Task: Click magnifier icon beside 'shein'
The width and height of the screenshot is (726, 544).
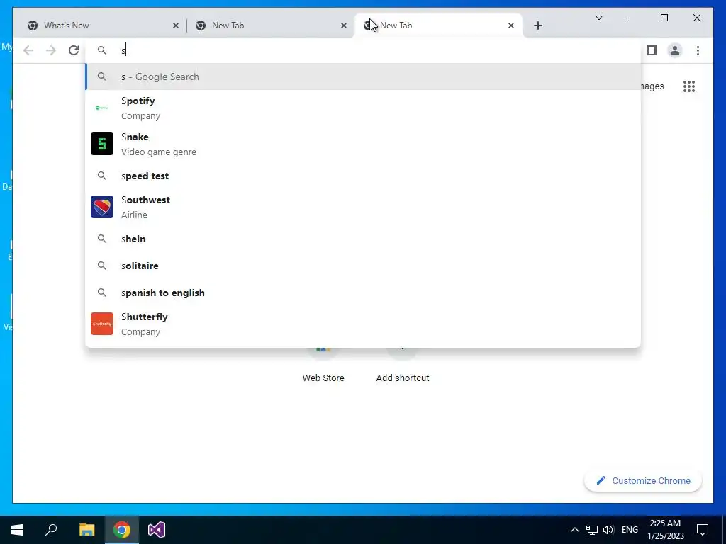Action: (x=102, y=239)
